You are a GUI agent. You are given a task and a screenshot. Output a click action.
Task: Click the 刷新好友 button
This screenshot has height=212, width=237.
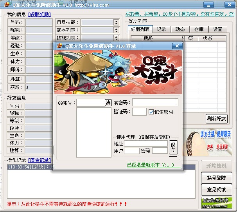(x=216, y=119)
